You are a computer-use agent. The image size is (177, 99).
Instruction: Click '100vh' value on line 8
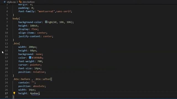point(34,26)
